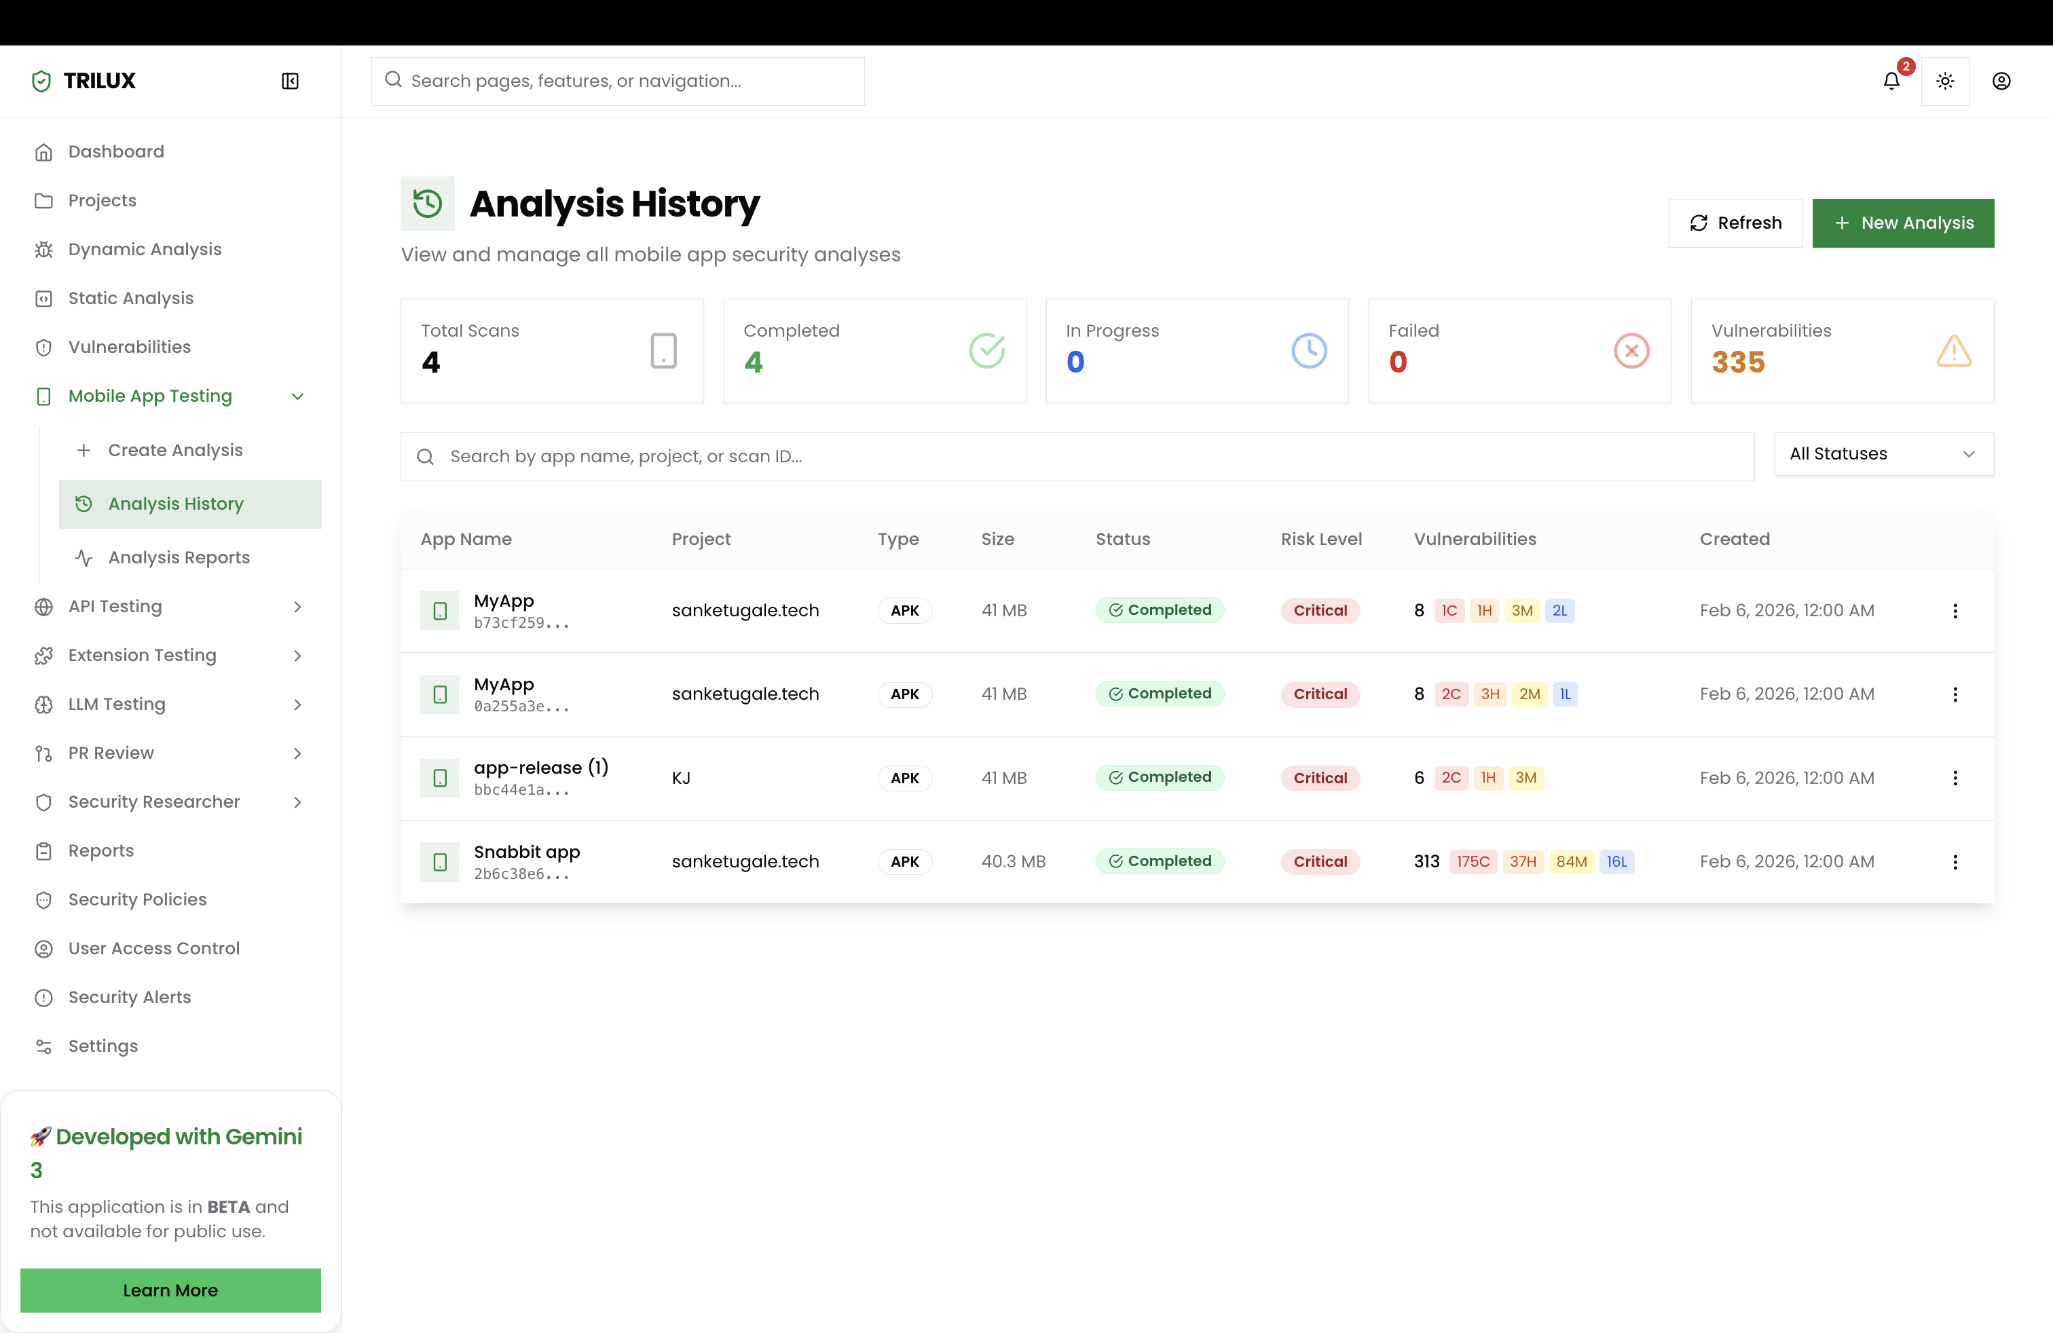This screenshot has width=2053, height=1333.
Task: Click the New Analysis button
Action: [x=1902, y=223]
